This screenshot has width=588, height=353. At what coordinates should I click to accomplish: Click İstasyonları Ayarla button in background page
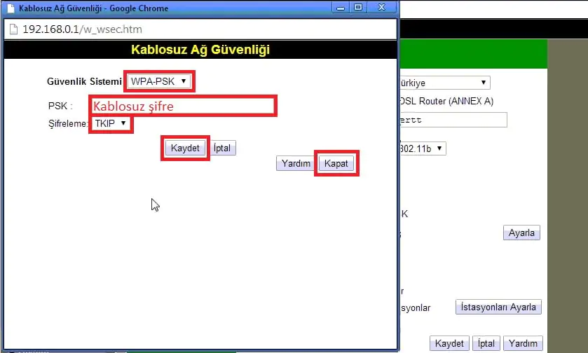click(498, 307)
